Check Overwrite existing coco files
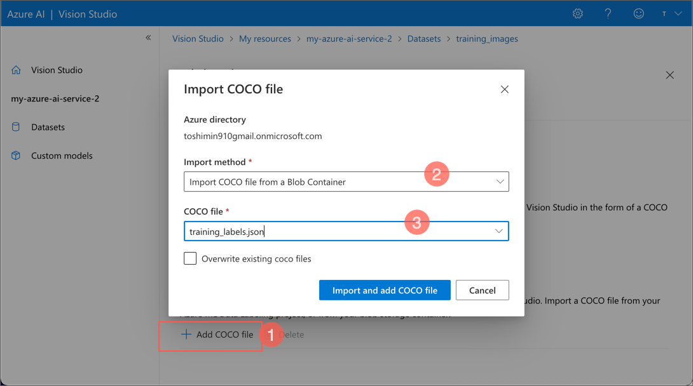 click(190, 258)
